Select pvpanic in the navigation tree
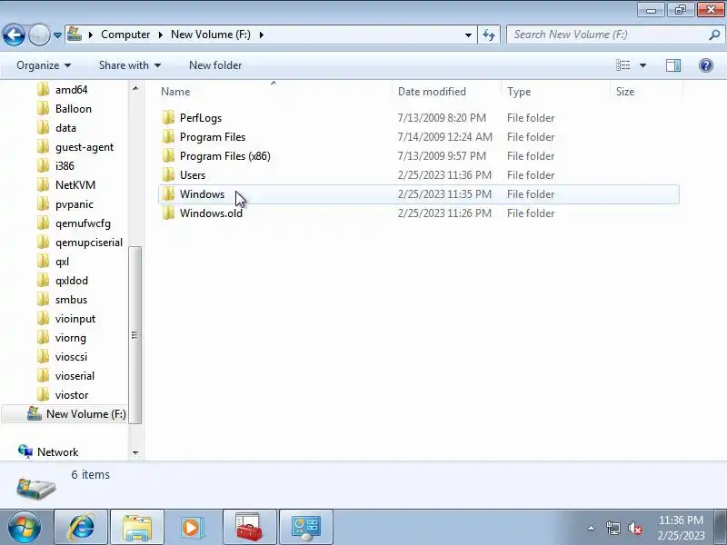The width and height of the screenshot is (727, 545). (75, 204)
